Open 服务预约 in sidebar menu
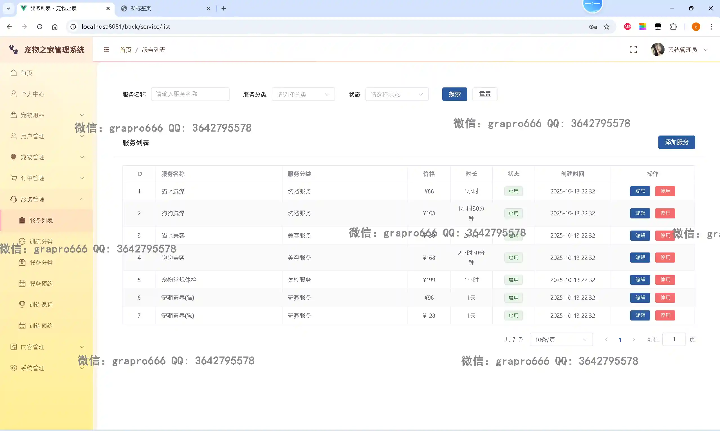Image resolution: width=720 pixels, height=431 pixels. pos(41,284)
